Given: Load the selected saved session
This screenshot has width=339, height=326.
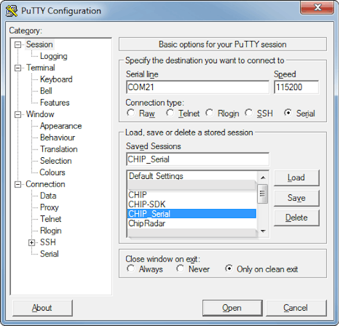Looking at the screenshot, I should pos(296,178).
